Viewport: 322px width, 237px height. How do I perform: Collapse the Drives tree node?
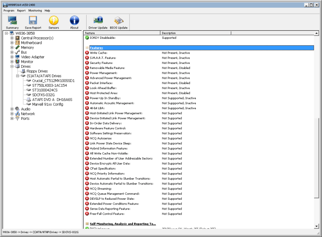12,67
